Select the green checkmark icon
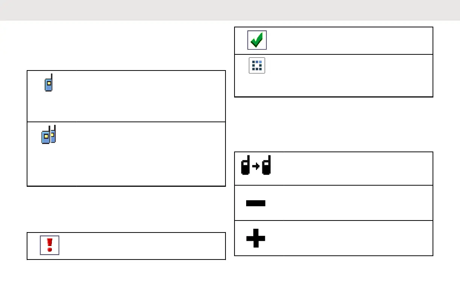The height and width of the screenshot is (297, 460). [x=257, y=40]
